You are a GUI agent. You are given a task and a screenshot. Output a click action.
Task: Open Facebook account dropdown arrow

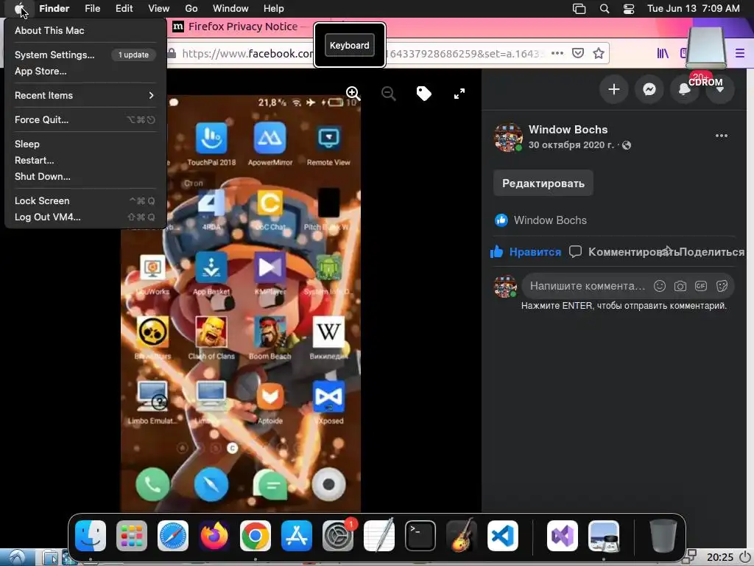tap(720, 89)
